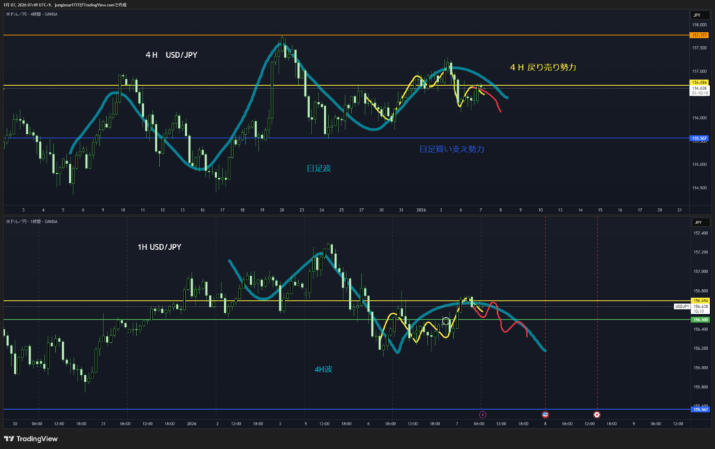This screenshot has width=715, height=449.
Task: Select the "4H 戻り売り勢力" text annotation
Action: pos(543,67)
